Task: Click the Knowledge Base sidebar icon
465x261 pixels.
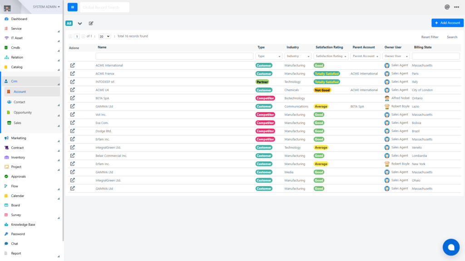Action: pos(6,225)
